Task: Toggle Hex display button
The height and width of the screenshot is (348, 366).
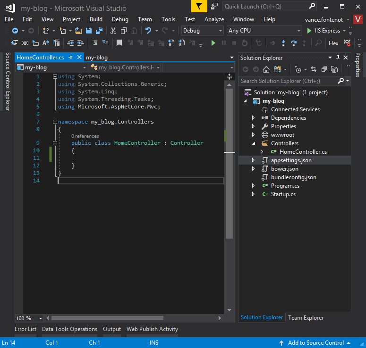Action: click(x=333, y=43)
